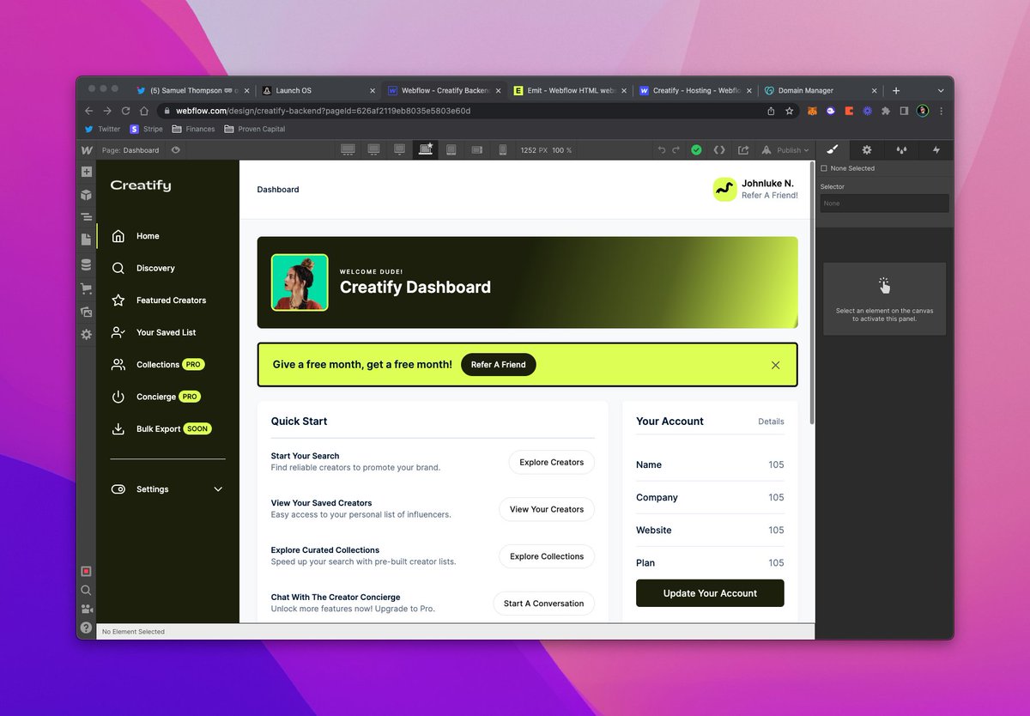This screenshot has width=1030, height=716.
Task: Click the share project icon
Action: (743, 150)
